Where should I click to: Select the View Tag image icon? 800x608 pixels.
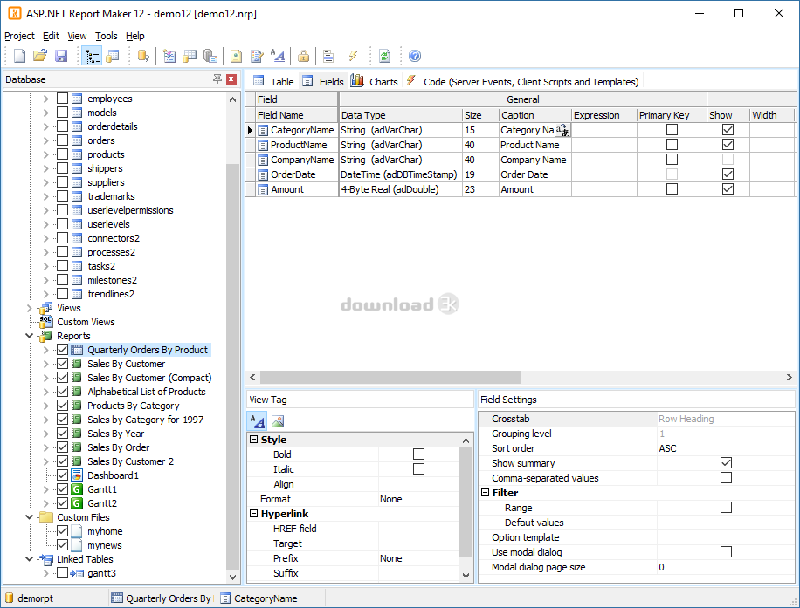coord(278,421)
